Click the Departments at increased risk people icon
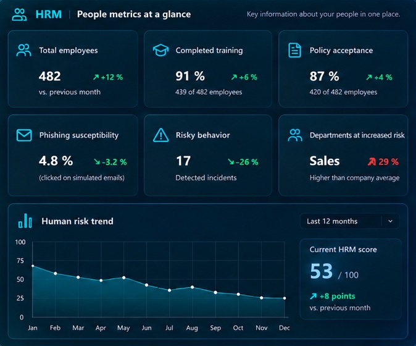The image size is (416, 346). (x=295, y=135)
